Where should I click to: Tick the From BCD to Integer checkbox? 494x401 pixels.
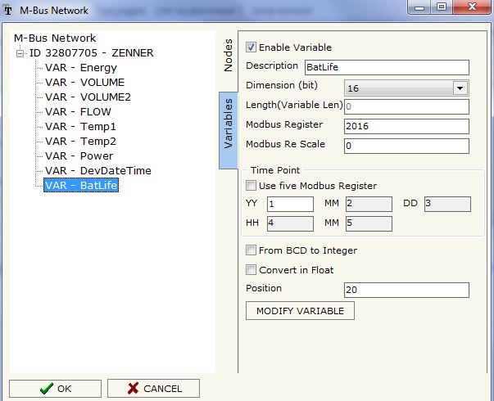(252, 250)
